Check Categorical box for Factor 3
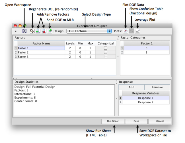Viewport: 185px width, 143px height. [x=106, y=57]
